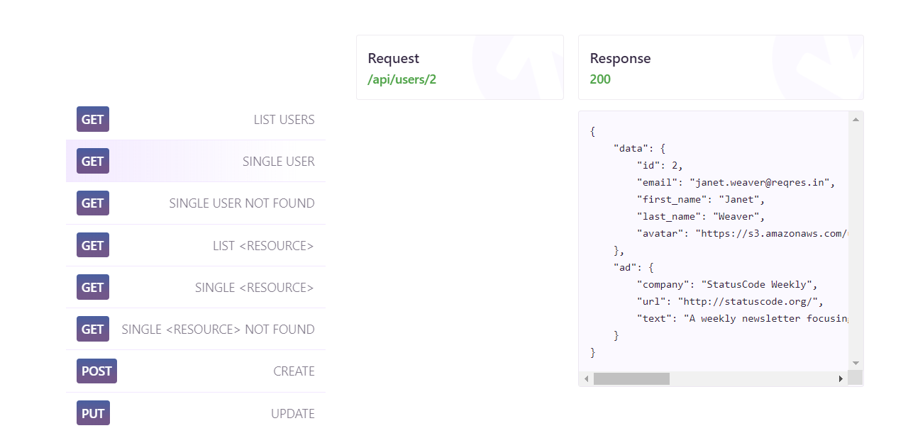Click the /api/users/2 request path
This screenshot has height=433, width=908.
pos(402,79)
